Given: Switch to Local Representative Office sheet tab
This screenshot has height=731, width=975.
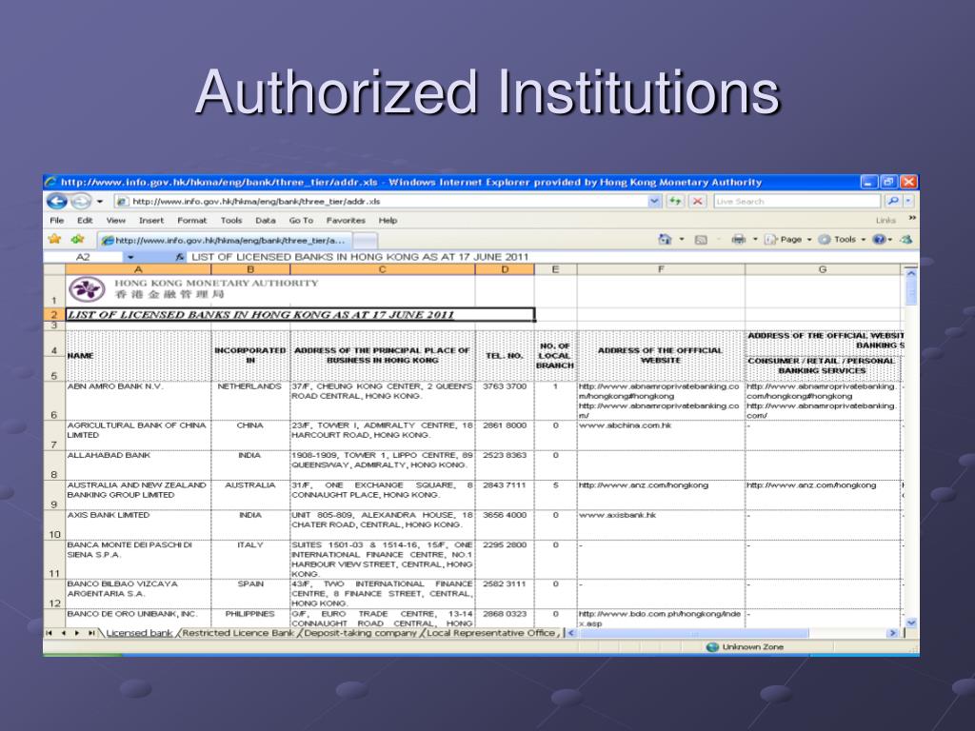Looking at the screenshot, I should point(491,633).
